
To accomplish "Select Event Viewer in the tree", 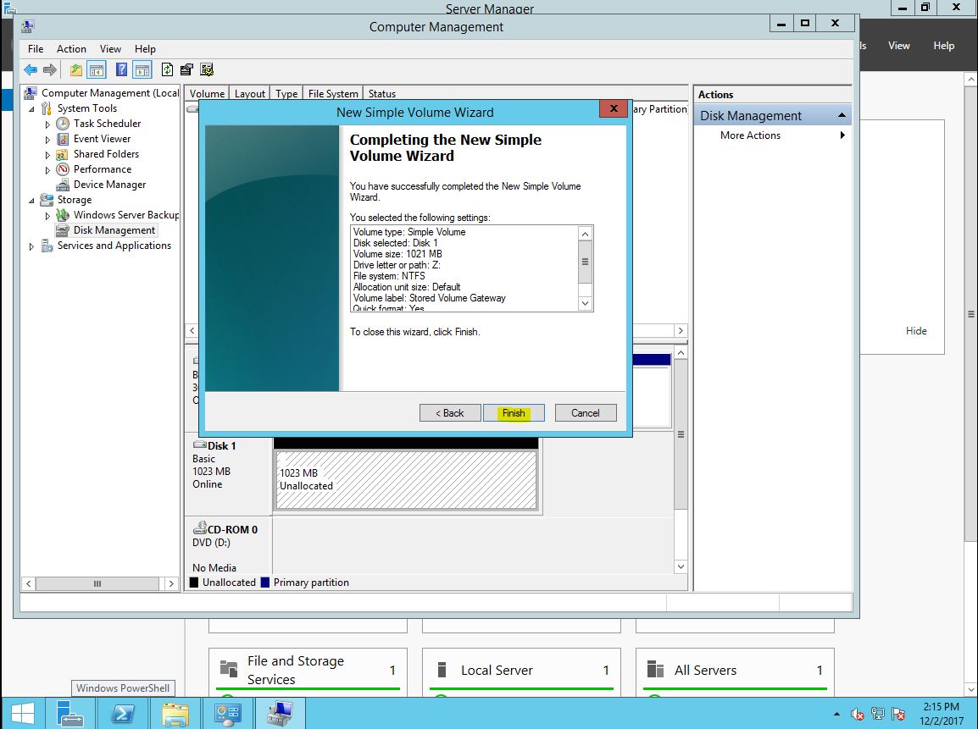I will (x=102, y=139).
